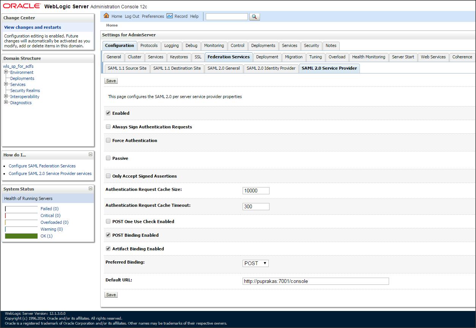Image resolution: width=476 pixels, height=328 pixels.
Task: Check Always Sign Authentication Requests
Action: point(108,127)
